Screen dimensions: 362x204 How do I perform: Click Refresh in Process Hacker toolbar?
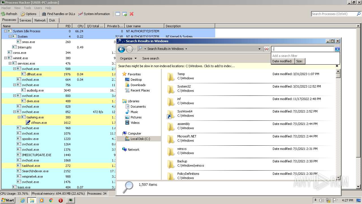9,14
